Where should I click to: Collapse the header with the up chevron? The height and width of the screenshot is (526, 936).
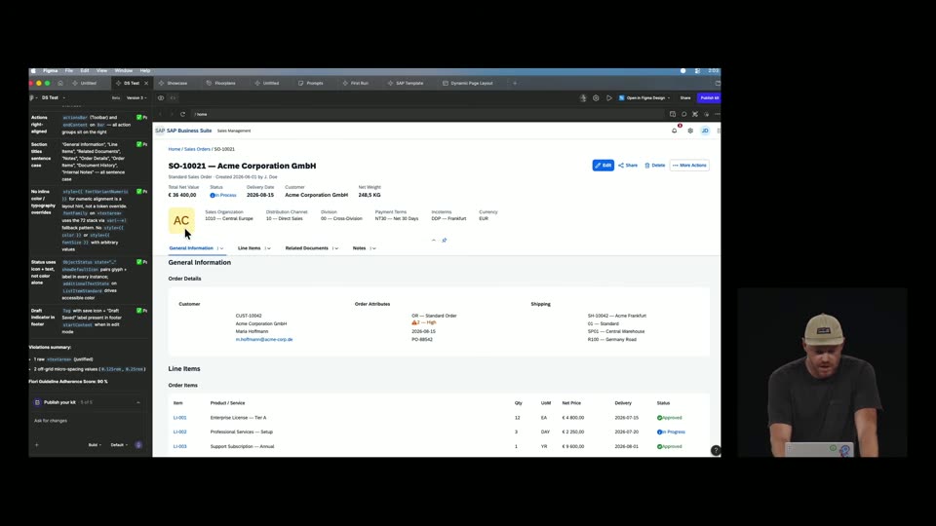click(433, 240)
